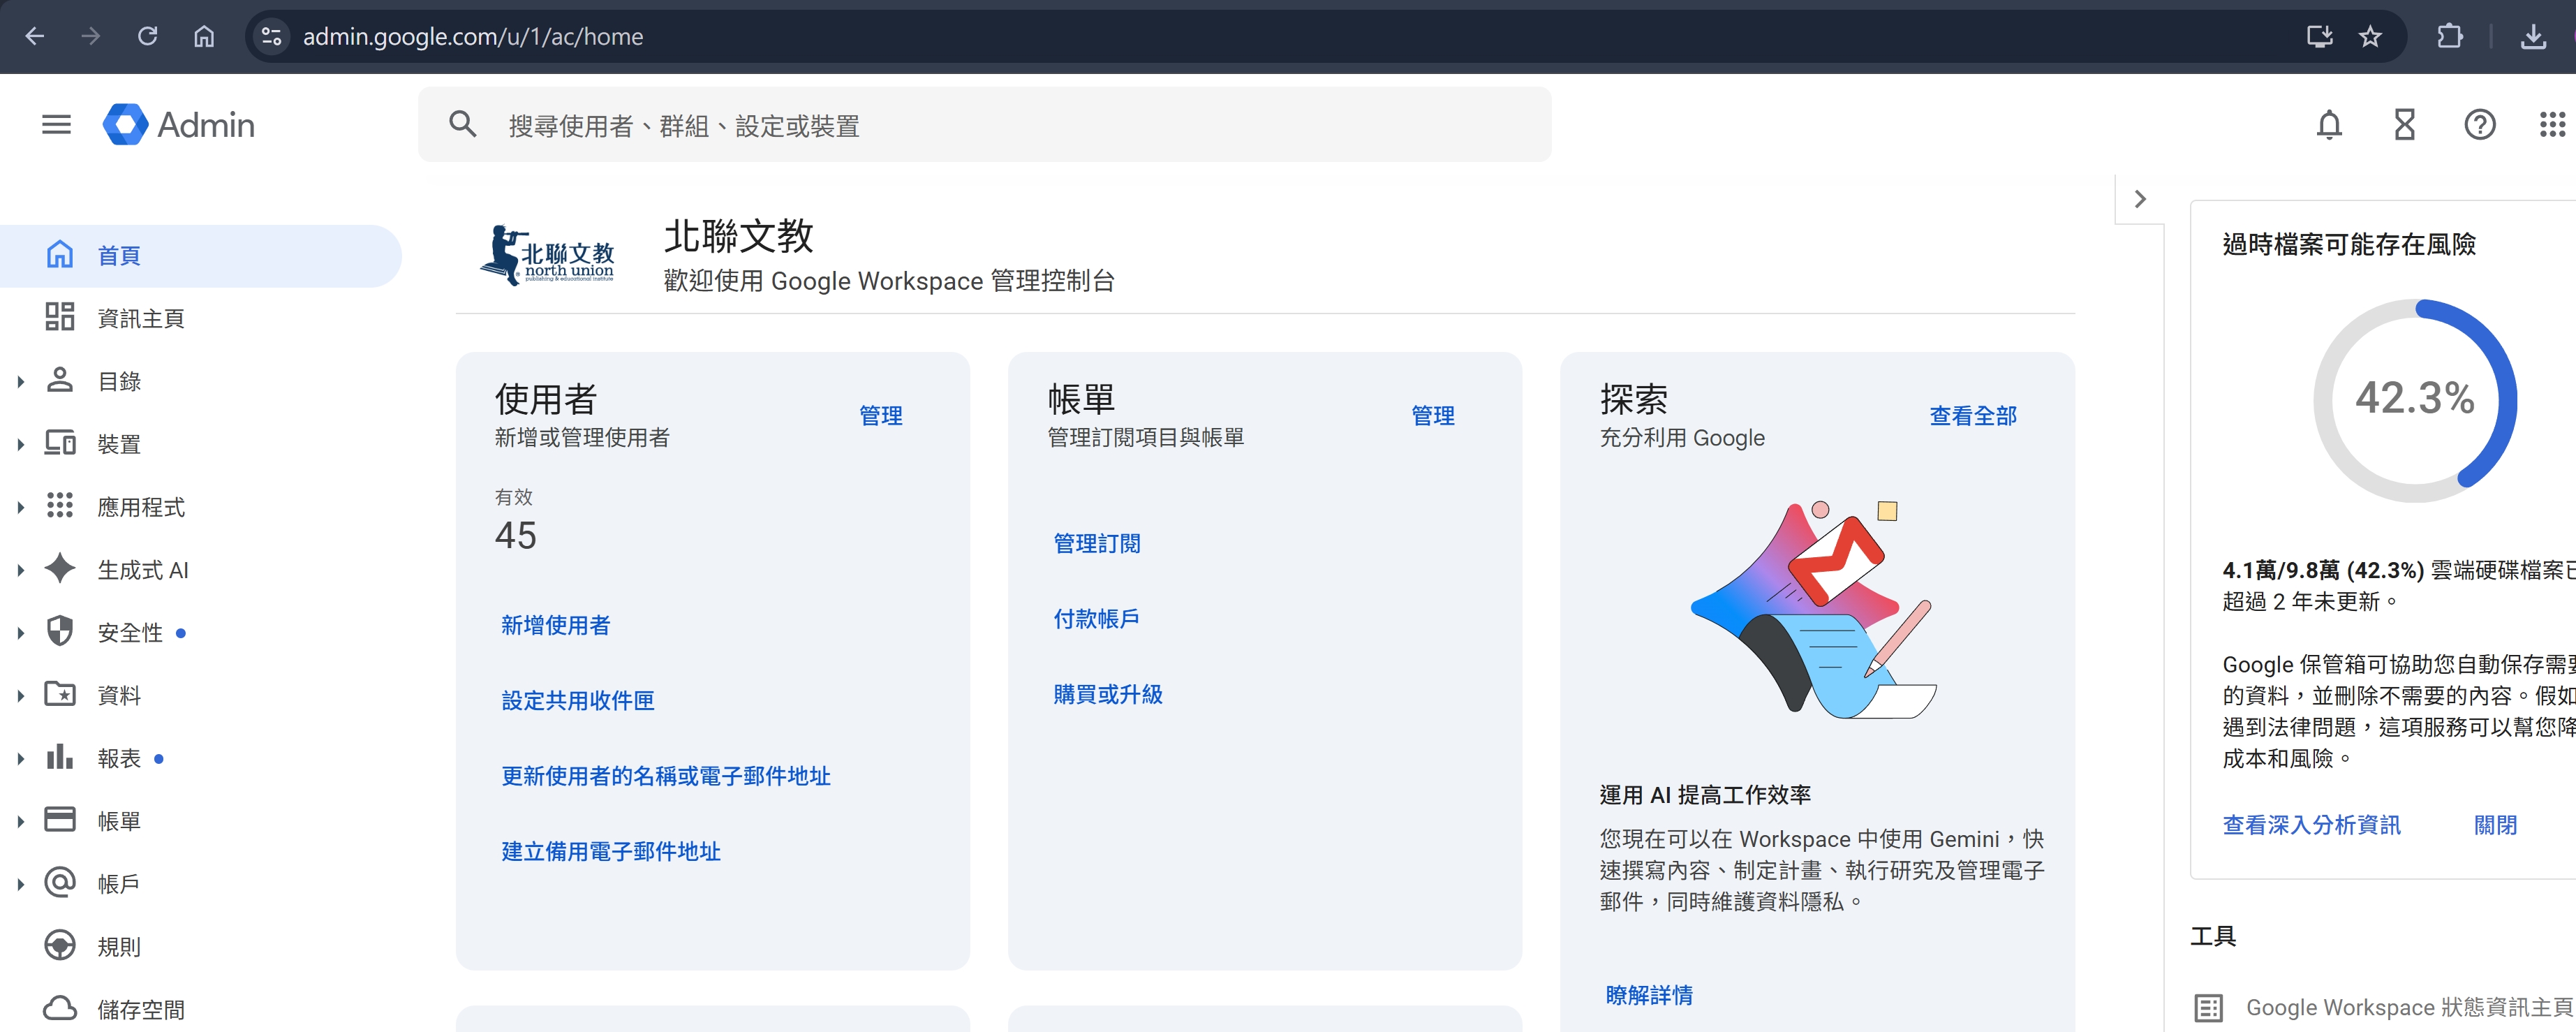The height and width of the screenshot is (1032, 2576).
Task: Open the help question mark icon
Action: coord(2479,125)
